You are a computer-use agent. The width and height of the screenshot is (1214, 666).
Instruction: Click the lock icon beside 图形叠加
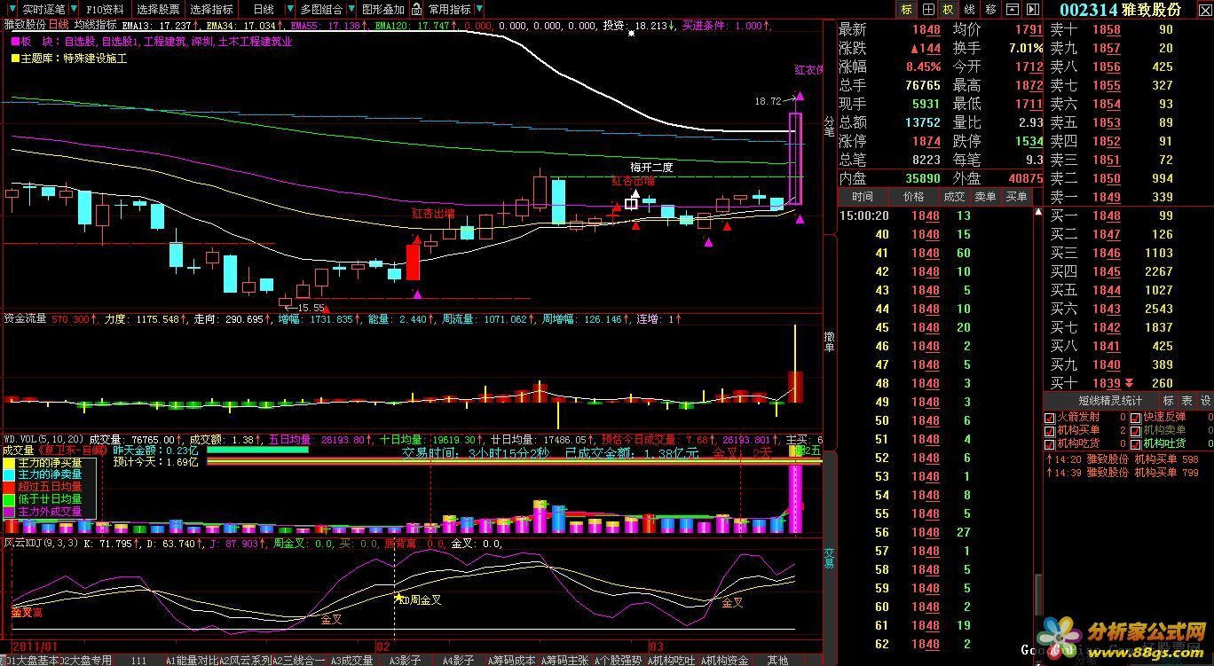(415, 9)
